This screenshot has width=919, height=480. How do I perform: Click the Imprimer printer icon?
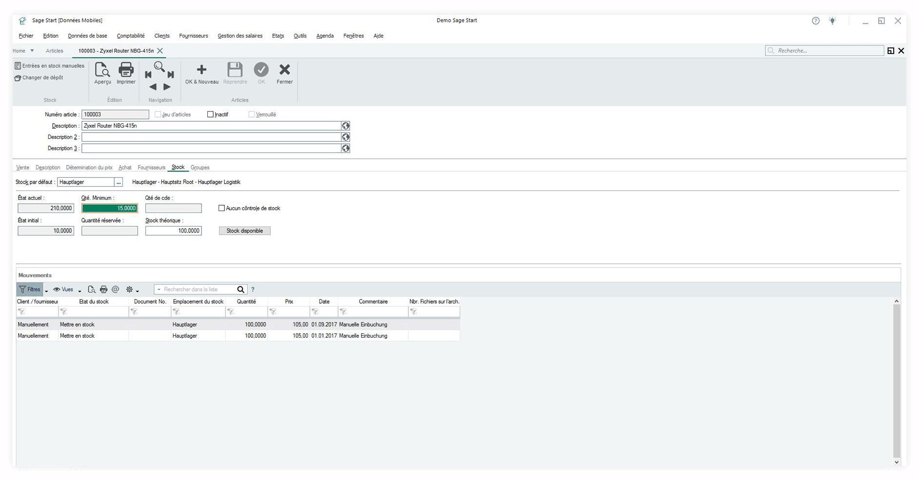(126, 70)
